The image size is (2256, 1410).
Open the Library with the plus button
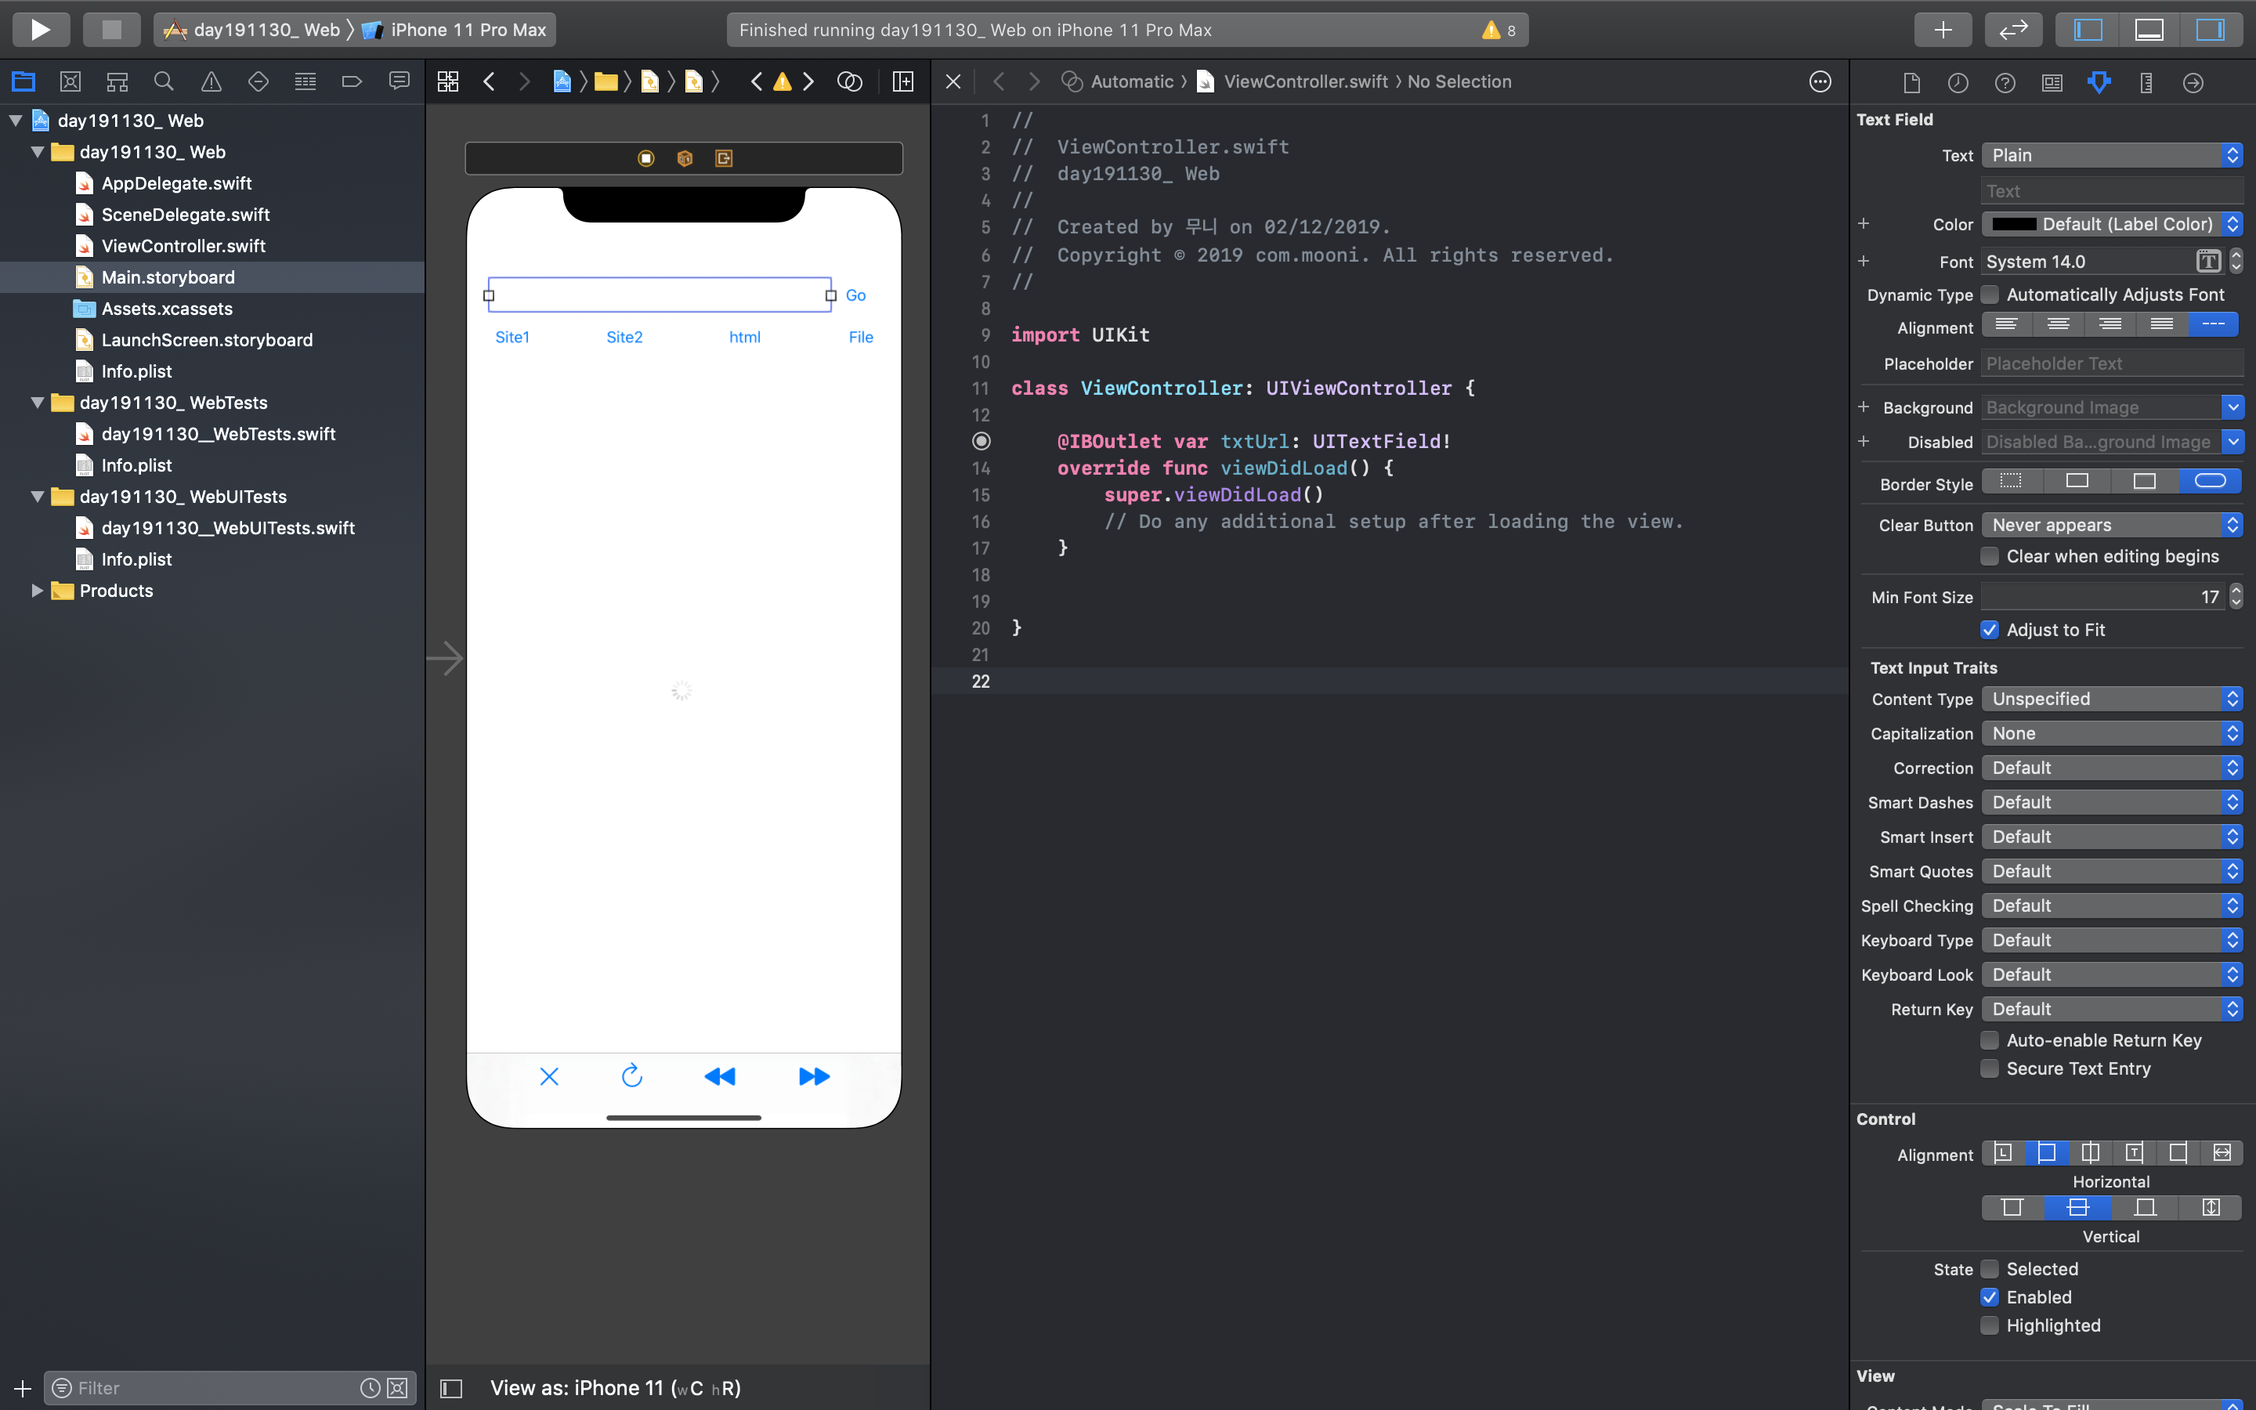[1942, 29]
